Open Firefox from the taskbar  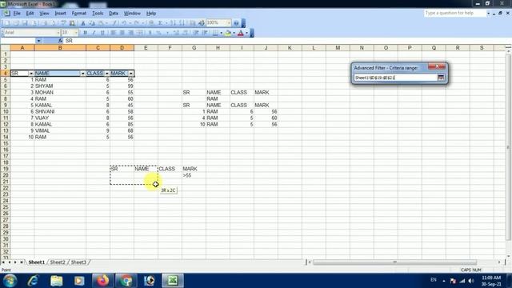pos(102,281)
